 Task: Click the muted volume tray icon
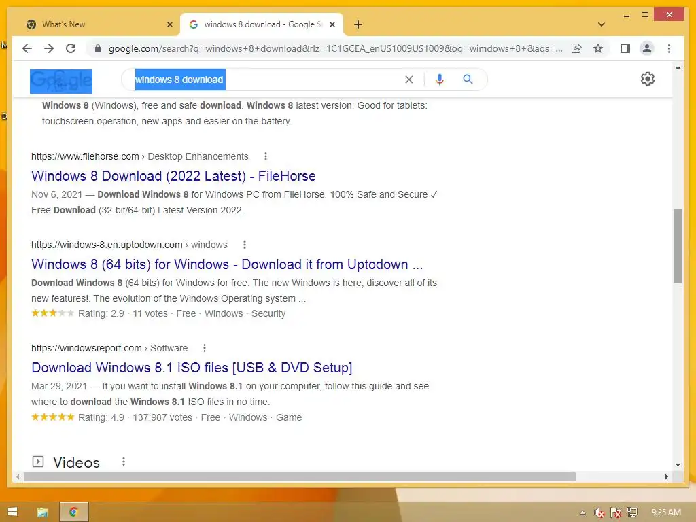click(599, 512)
